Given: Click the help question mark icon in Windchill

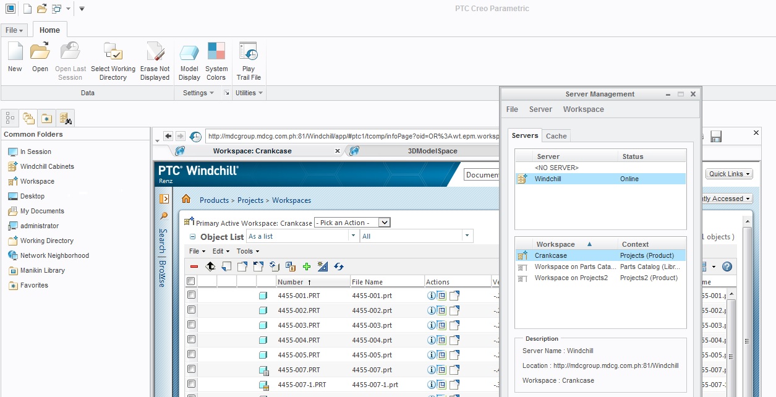Looking at the screenshot, I should pyautogui.click(x=727, y=267).
